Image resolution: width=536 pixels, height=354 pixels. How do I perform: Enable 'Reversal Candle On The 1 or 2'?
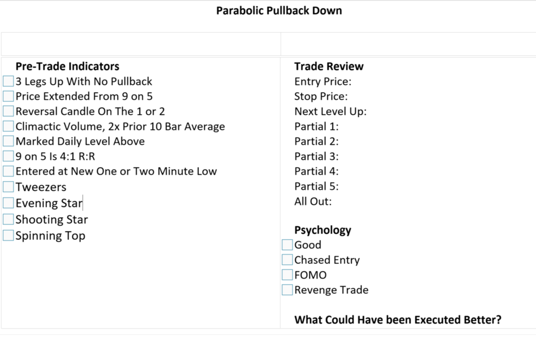(8, 112)
